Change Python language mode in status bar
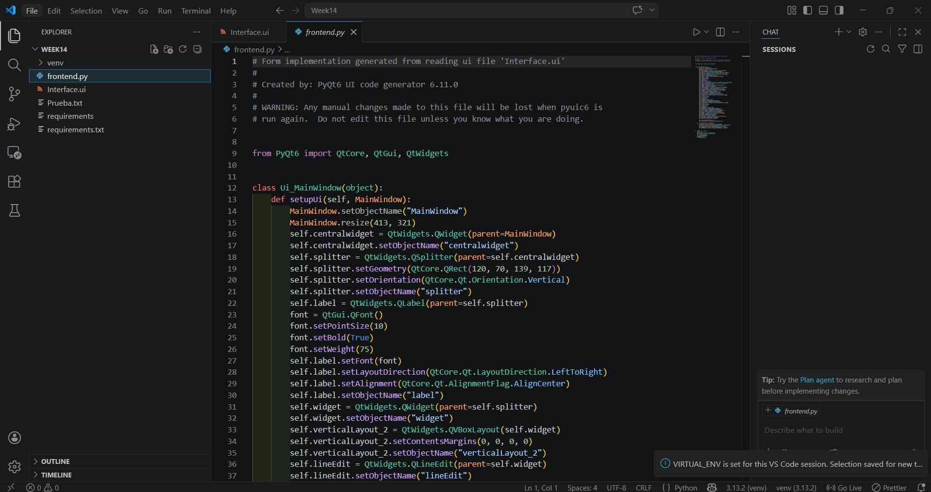Image resolution: width=931 pixels, height=492 pixels. (x=686, y=488)
